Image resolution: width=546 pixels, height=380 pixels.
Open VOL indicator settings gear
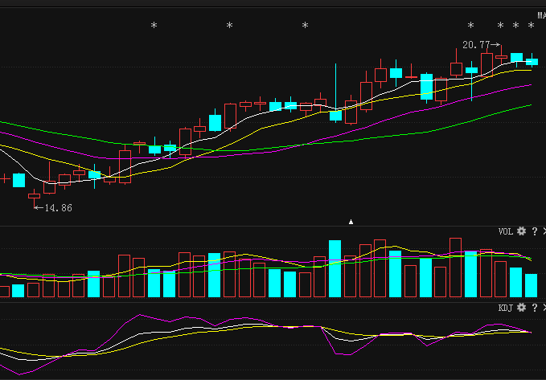pyautogui.click(x=521, y=231)
